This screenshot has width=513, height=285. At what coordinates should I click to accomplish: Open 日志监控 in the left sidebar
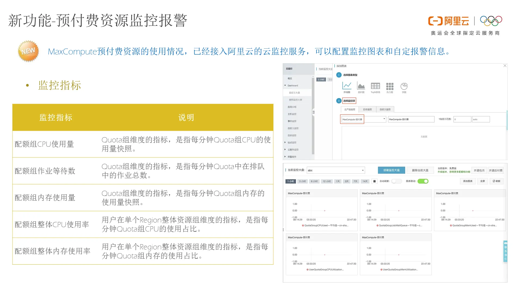292,135
